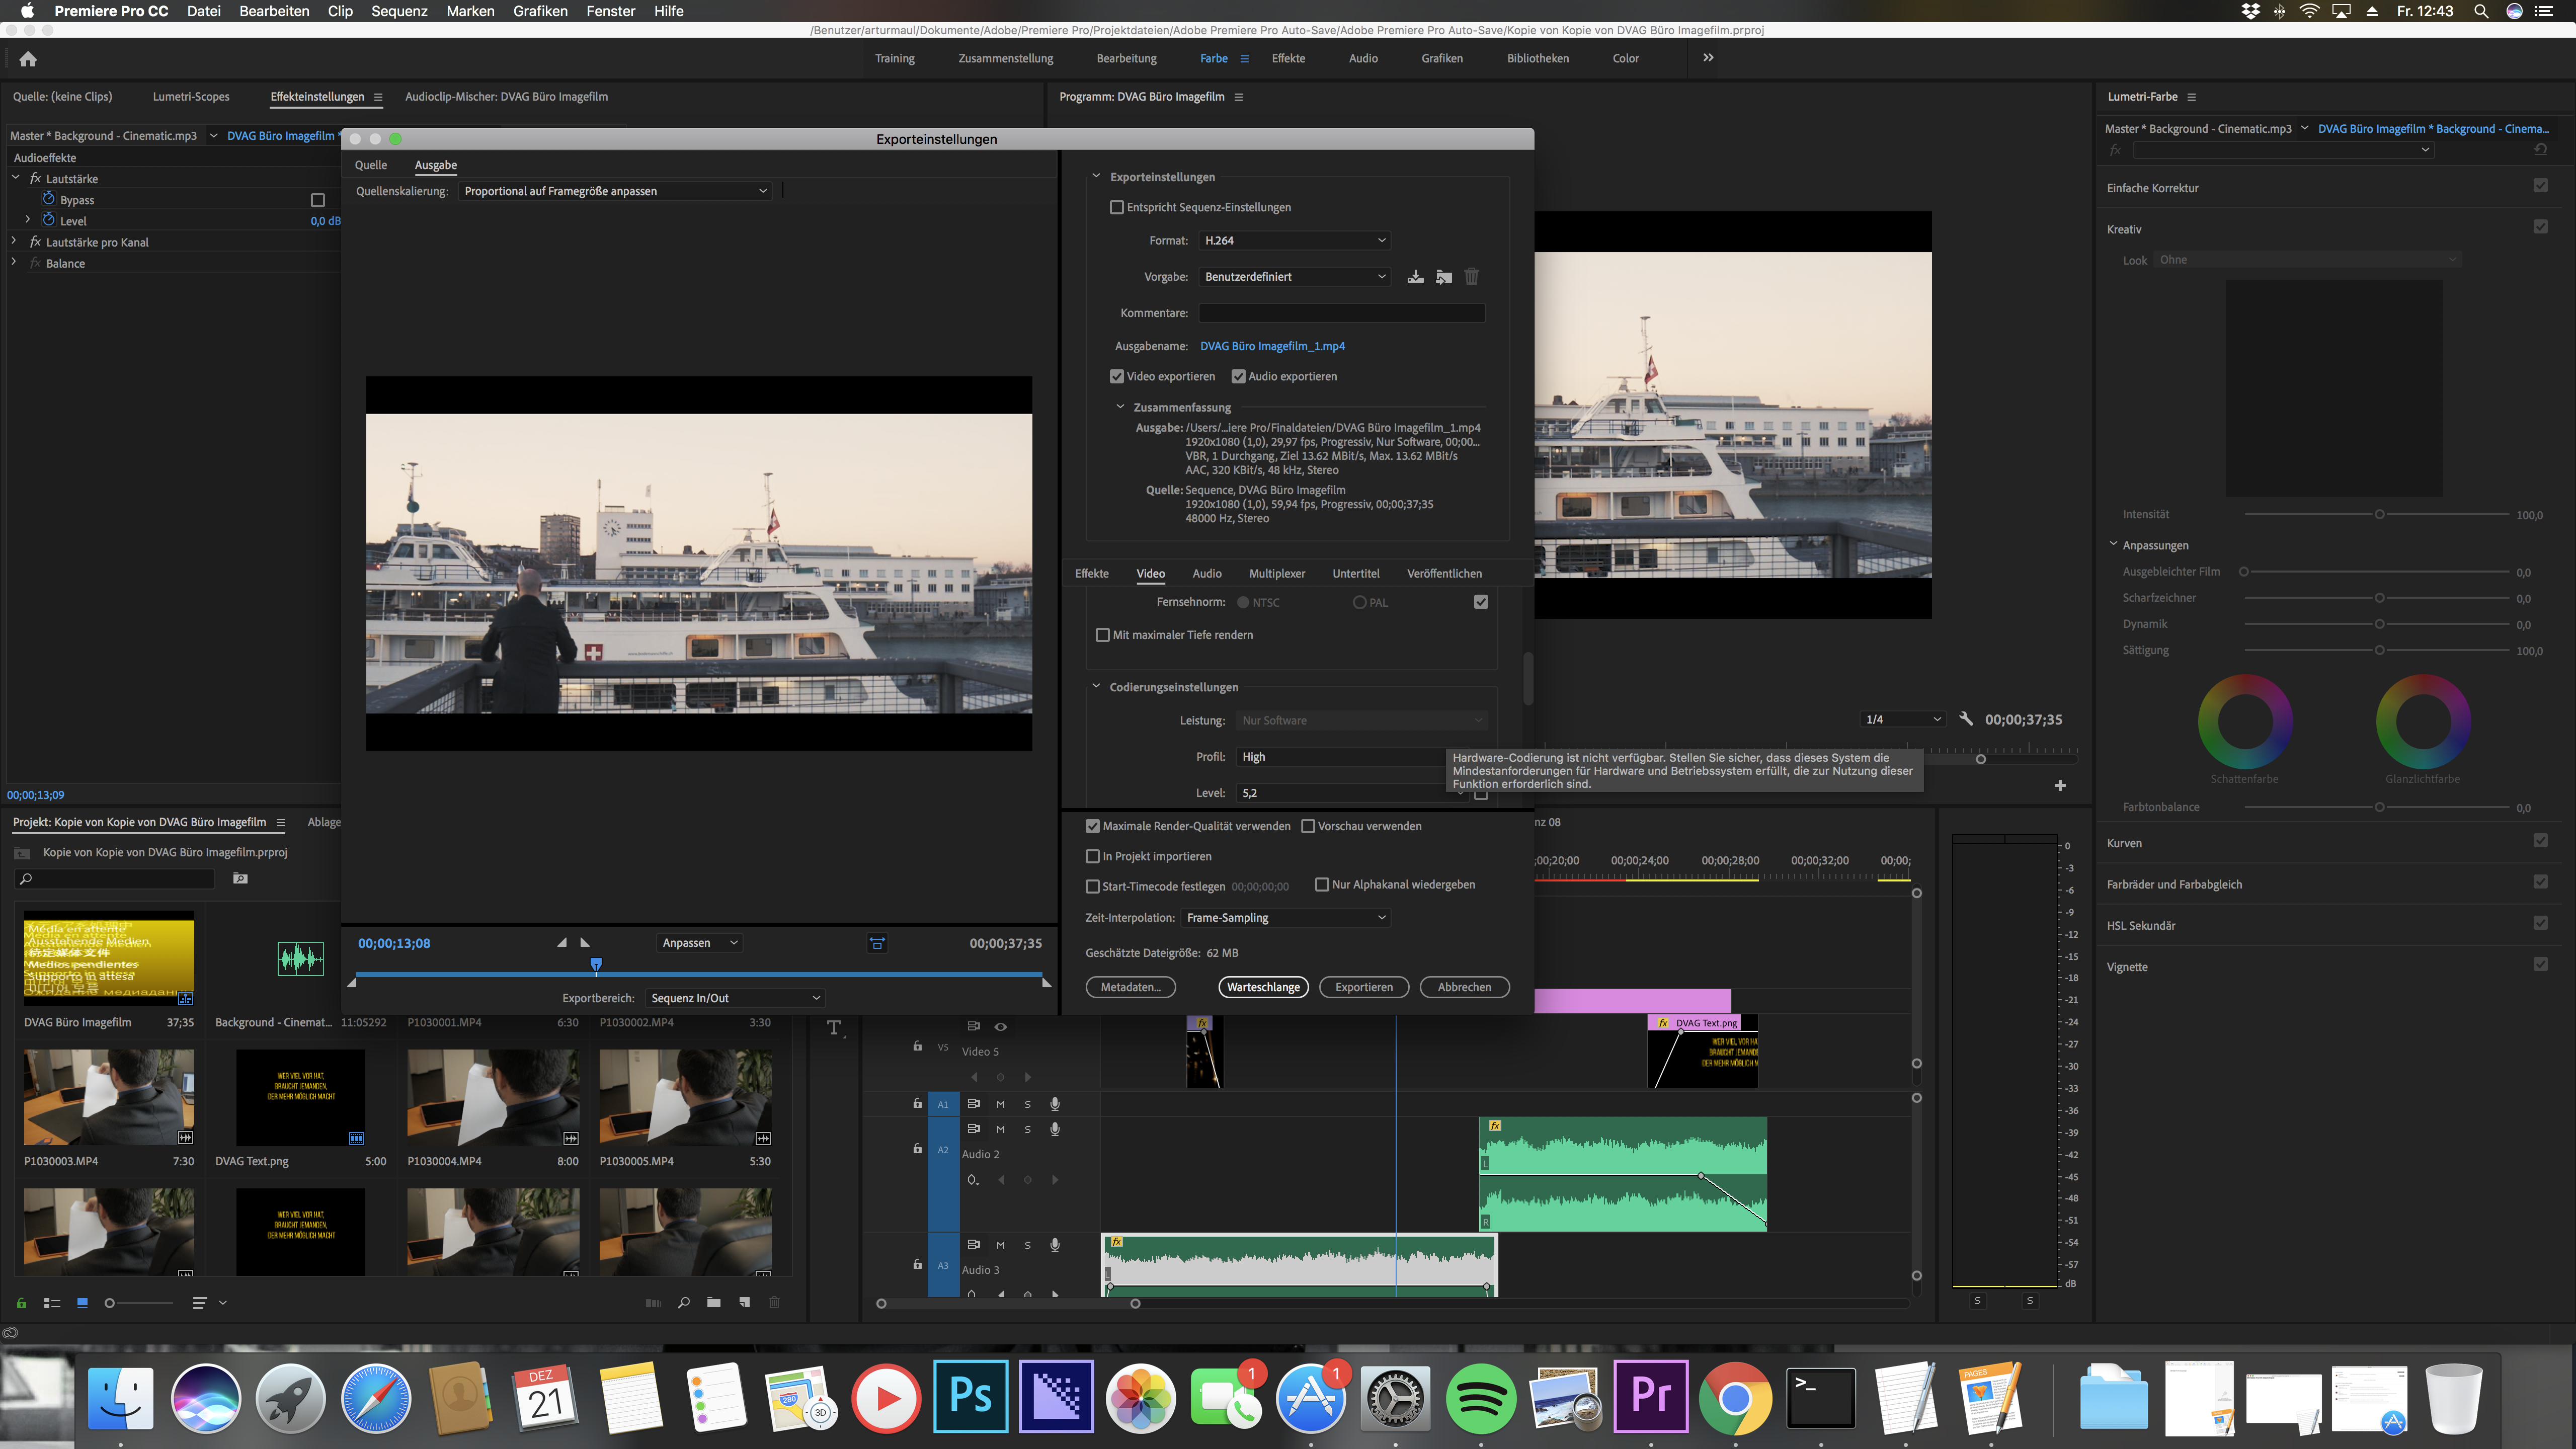Click the Set In Point marker icon
The width and height of the screenshot is (2576, 1449).
(x=562, y=942)
